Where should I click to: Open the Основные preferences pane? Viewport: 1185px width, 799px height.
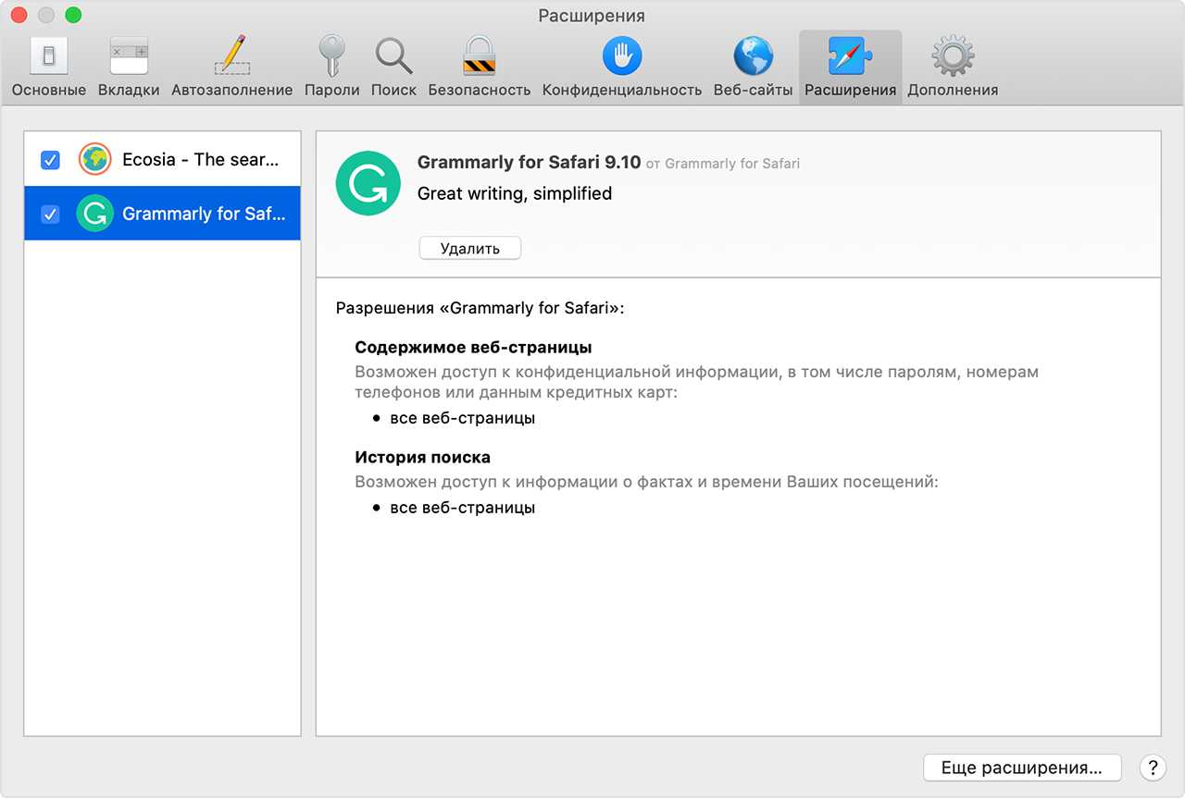click(x=49, y=67)
